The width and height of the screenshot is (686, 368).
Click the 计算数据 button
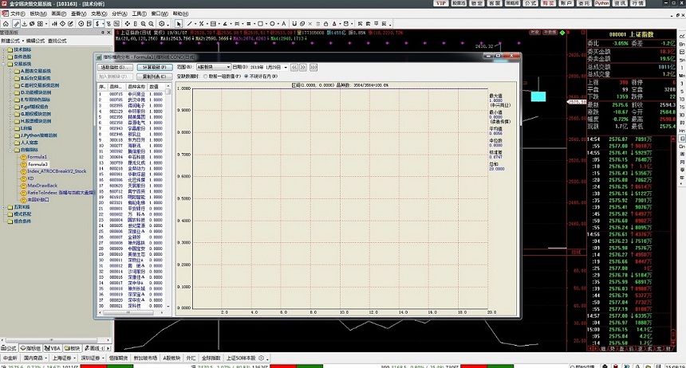coord(155,67)
